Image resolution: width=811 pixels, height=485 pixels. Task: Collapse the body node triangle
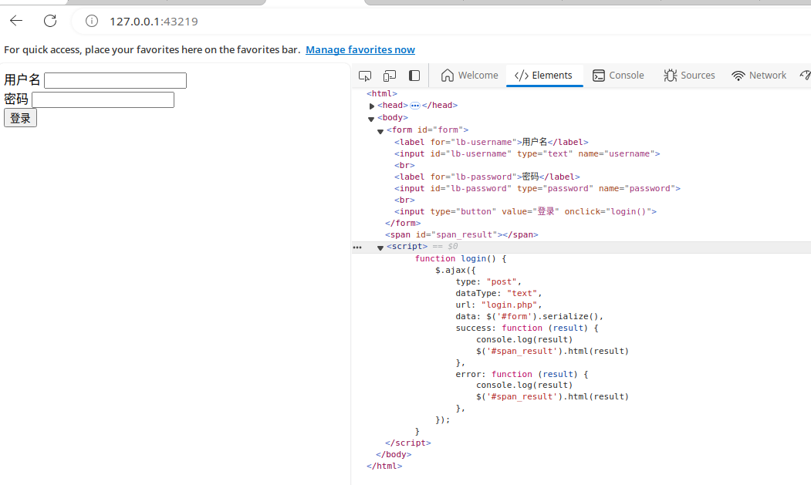pyautogui.click(x=371, y=119)
